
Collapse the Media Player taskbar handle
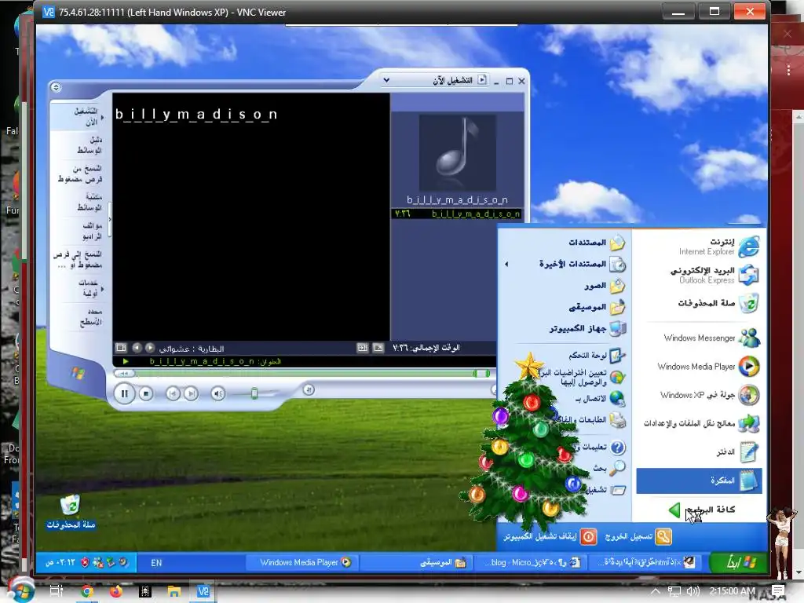pos(110,220)
